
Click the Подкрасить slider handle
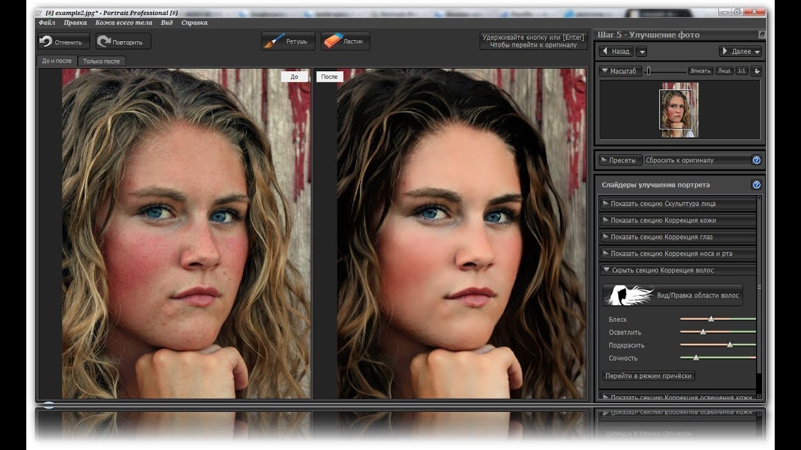pyautogui.click(x=730, y=344)
